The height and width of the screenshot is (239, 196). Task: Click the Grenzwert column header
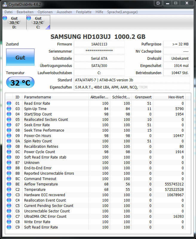point(143,97)
